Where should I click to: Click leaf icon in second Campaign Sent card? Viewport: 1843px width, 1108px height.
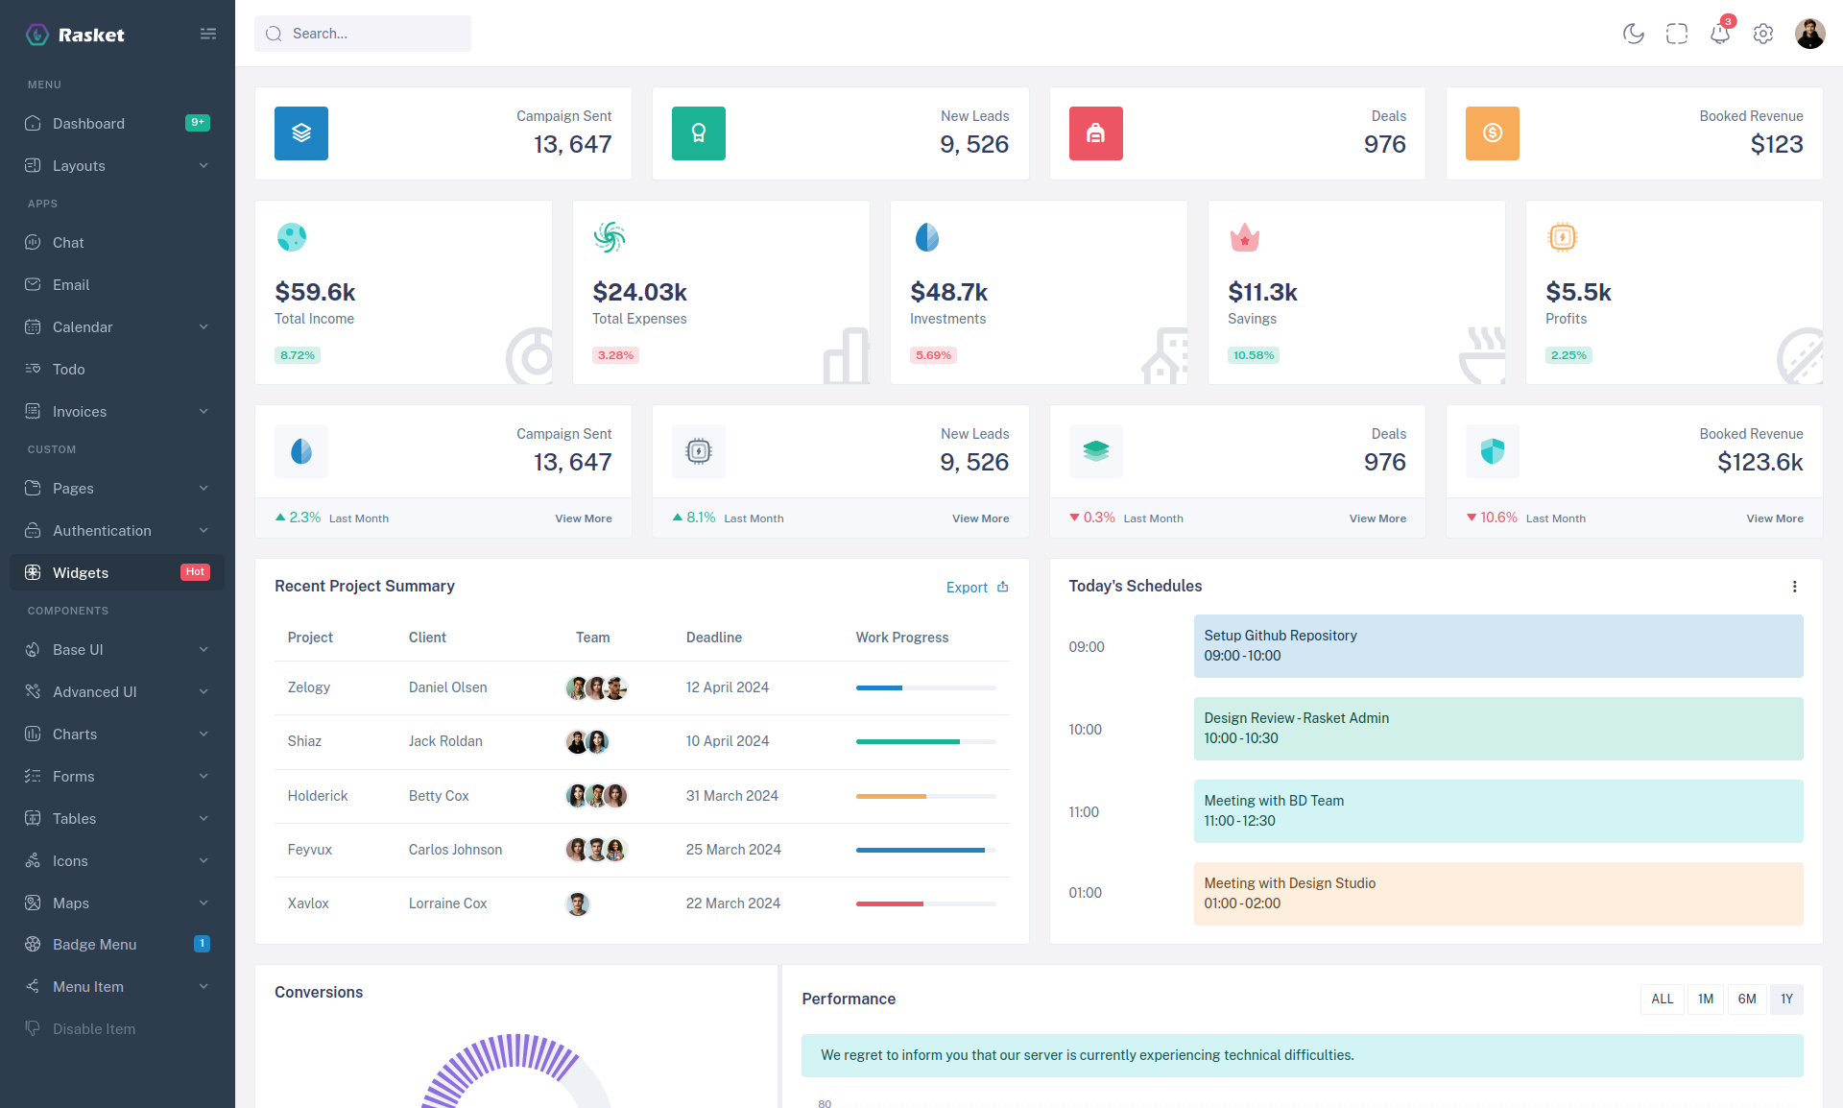point(301,451)
